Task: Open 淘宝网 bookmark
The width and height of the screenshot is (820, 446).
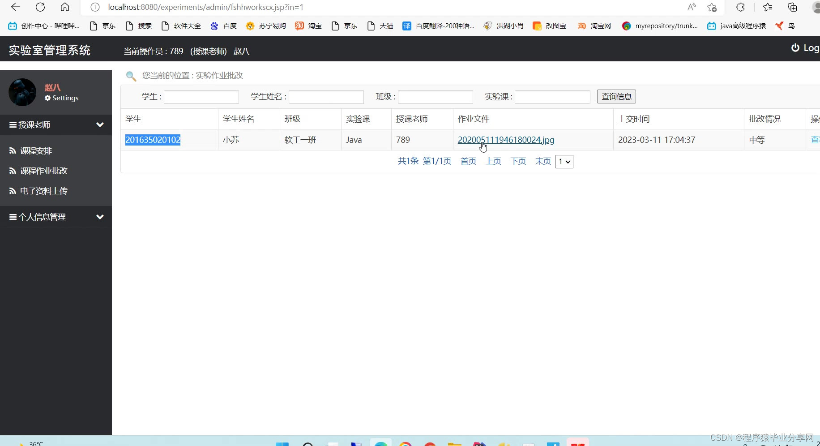Action: [594, 26]
